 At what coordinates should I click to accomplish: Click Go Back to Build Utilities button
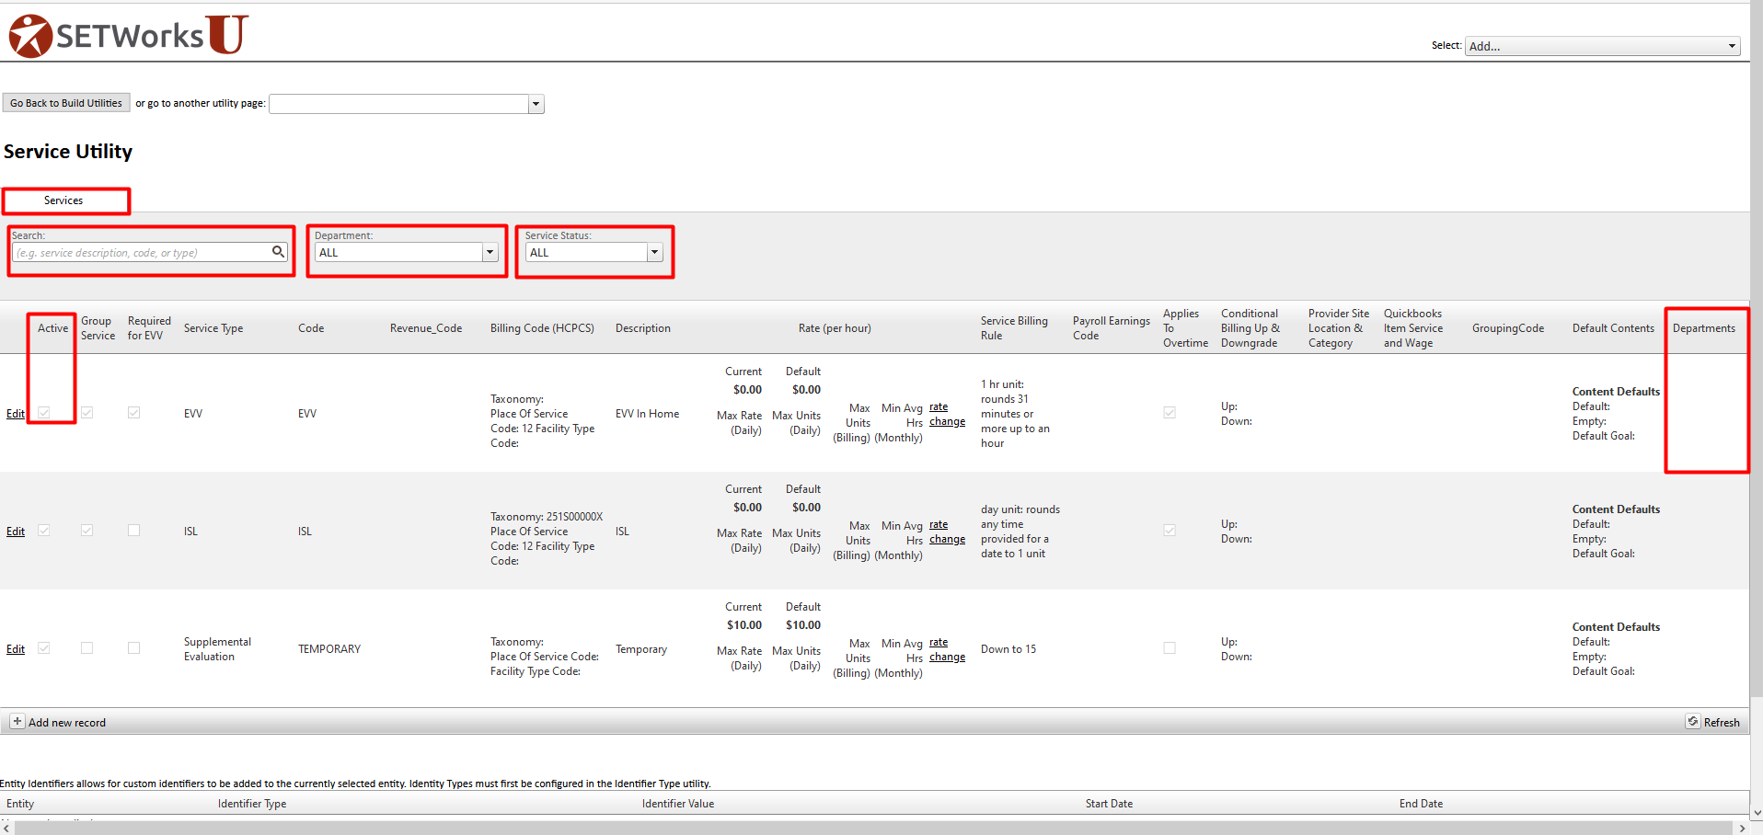(66, 103)
